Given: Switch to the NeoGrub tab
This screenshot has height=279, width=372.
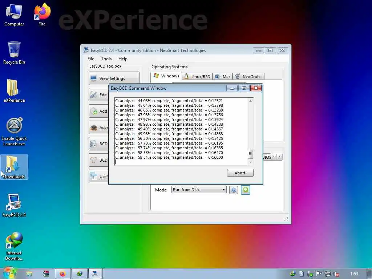Looking at the screenshot, I should point(248,77).
